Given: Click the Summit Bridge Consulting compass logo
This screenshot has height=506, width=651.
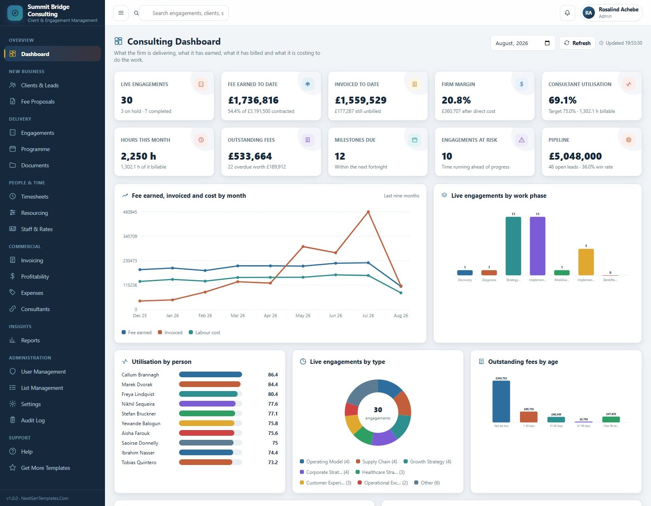Looking at the screenshot, I should coord(15,13).
